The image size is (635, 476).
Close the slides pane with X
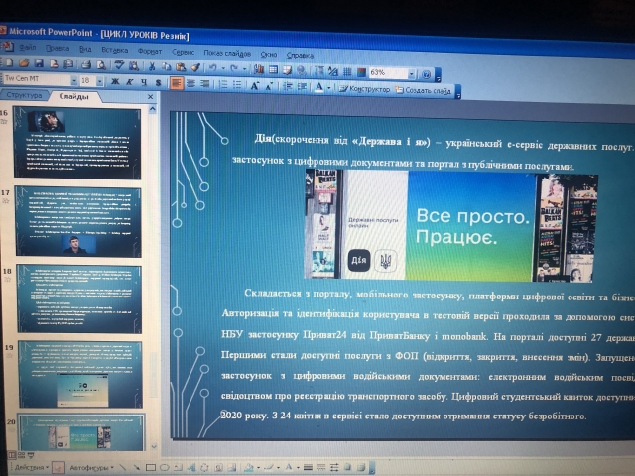(x=150, y=97)
